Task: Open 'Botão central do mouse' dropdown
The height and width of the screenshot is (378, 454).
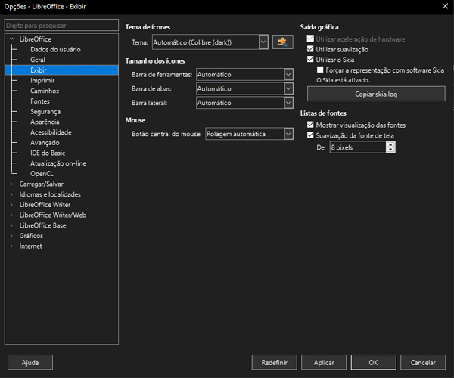Action: (249, 134)
